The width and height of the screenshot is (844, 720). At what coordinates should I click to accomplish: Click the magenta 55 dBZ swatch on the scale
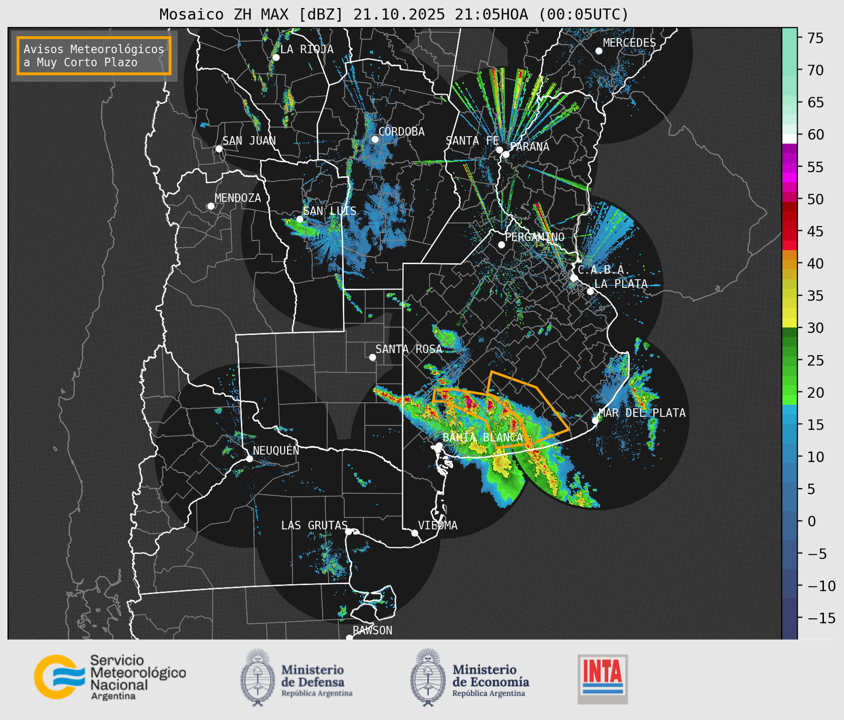789,167
